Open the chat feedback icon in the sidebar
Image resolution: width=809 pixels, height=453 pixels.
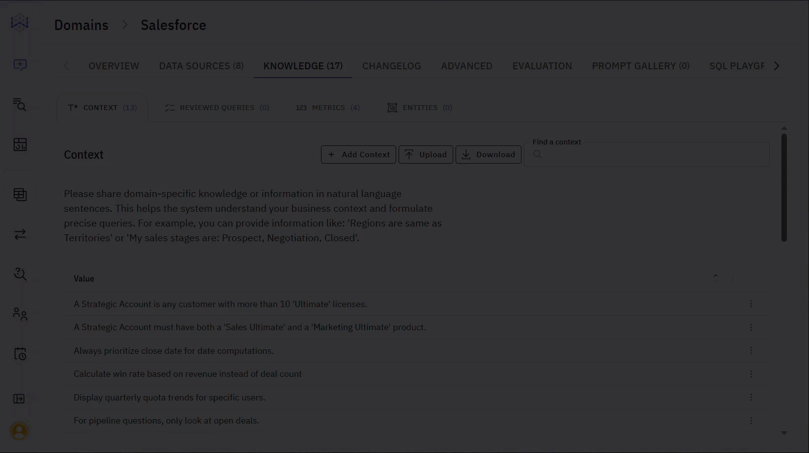[20, 65]
